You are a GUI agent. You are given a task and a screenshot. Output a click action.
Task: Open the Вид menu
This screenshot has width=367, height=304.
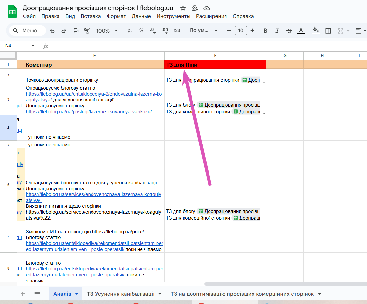coord(70,16)
